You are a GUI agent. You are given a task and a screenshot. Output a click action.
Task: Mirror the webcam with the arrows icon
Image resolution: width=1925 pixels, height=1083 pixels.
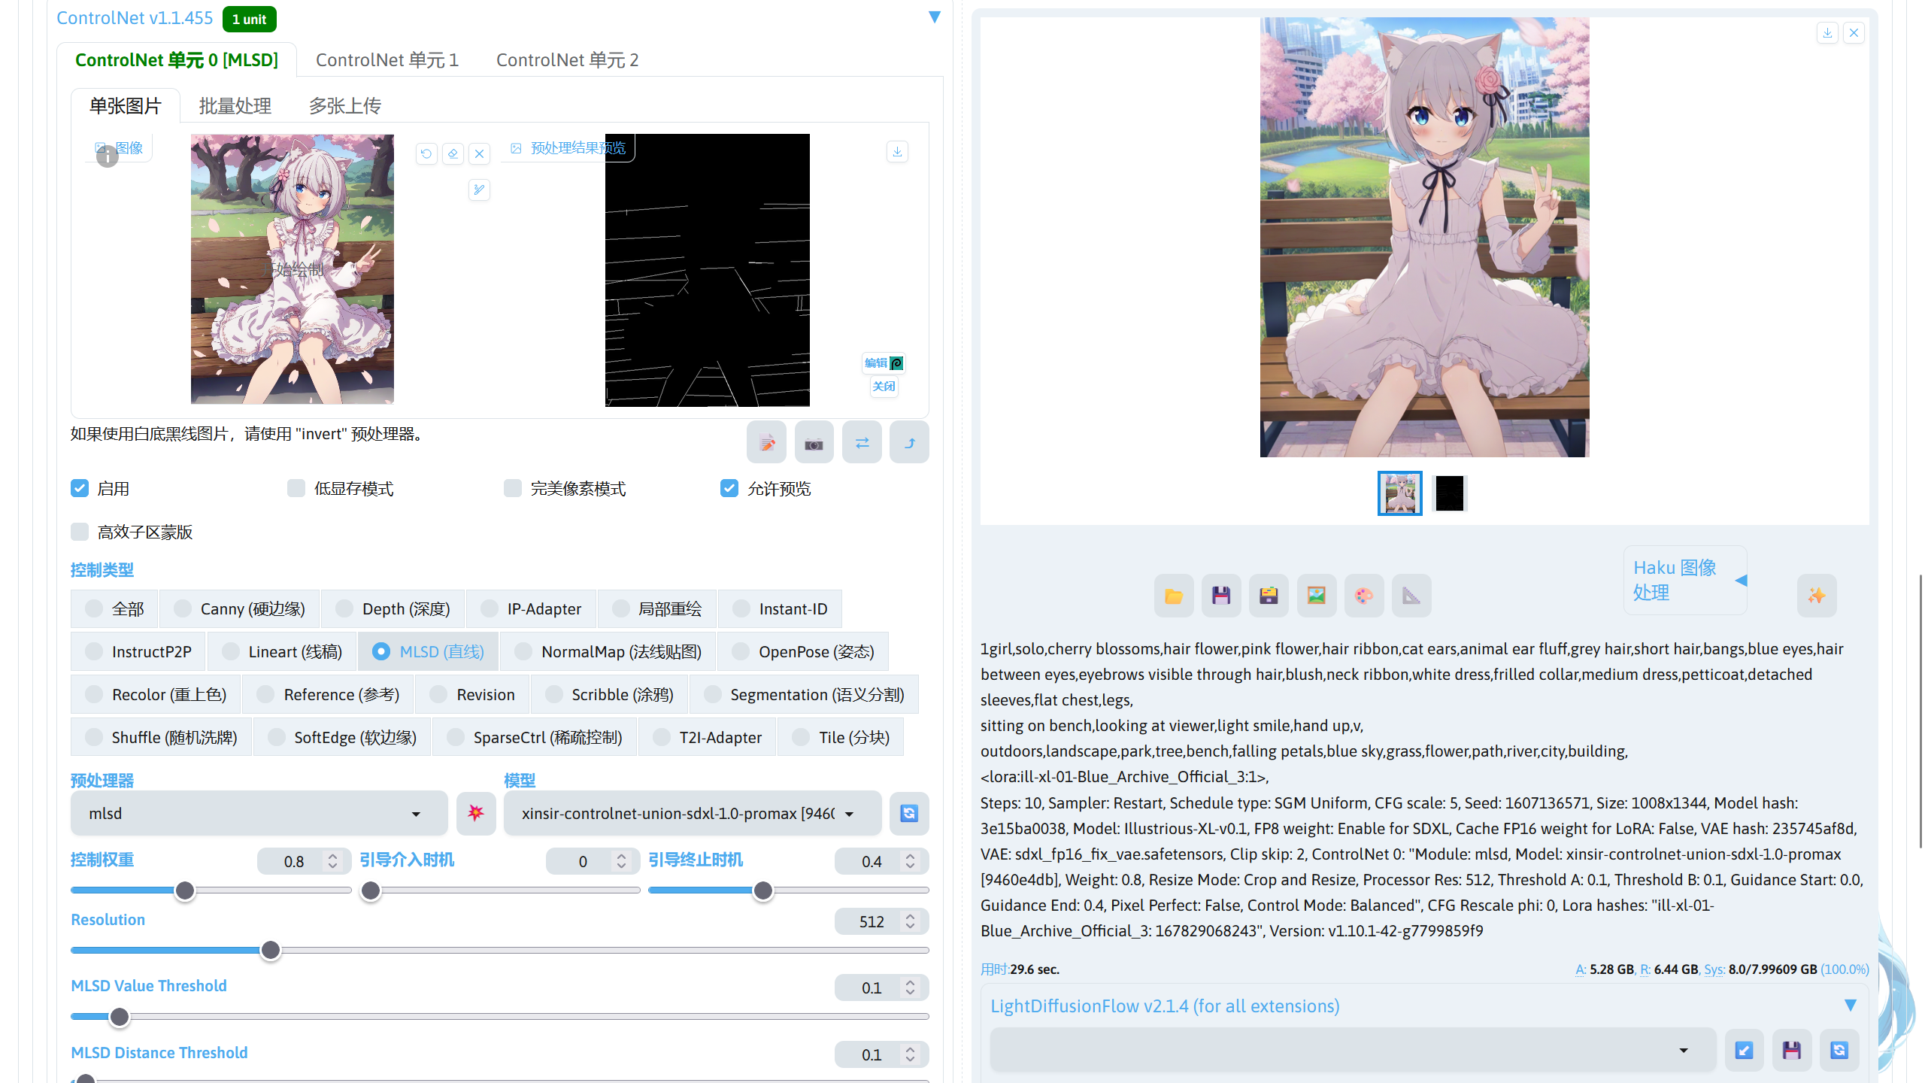pos(862,442)
